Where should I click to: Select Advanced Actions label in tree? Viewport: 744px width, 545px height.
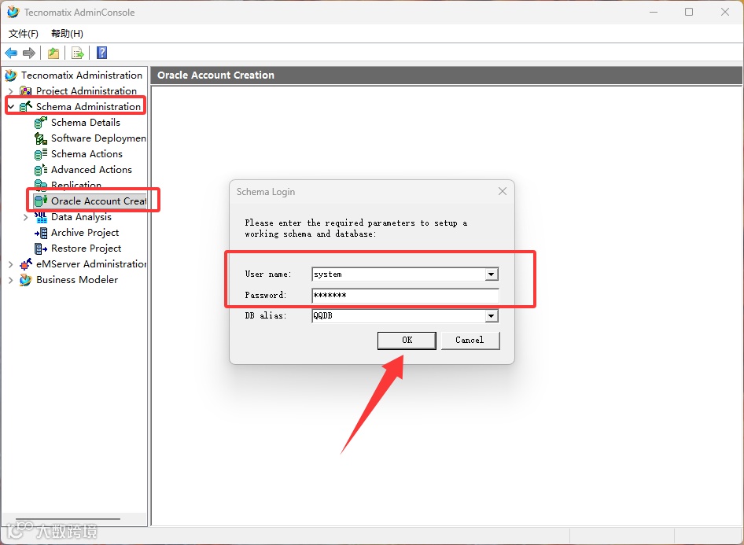click(x=91, y=169)
